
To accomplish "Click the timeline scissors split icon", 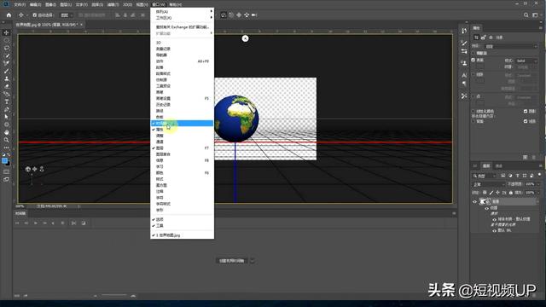I will 73,223.
